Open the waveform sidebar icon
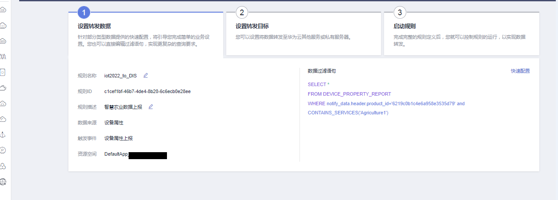This screenshot has height=200, width=558. click(3, 57)
